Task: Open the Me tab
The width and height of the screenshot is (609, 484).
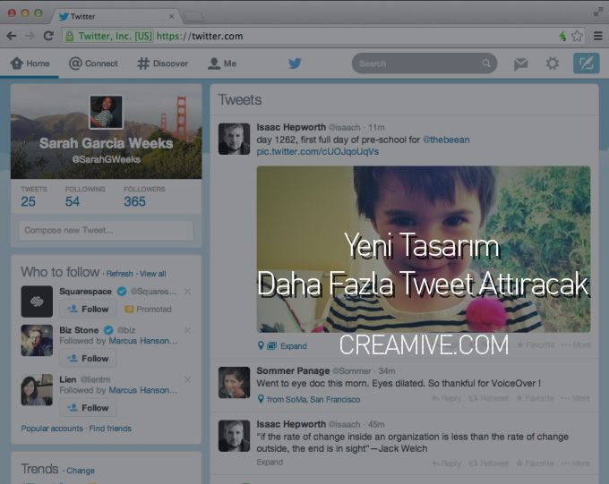Action: 222,64
